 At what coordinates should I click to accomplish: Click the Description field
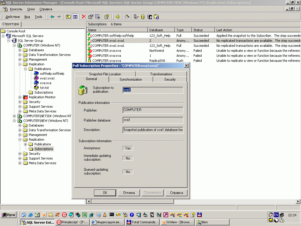(153, 130)
